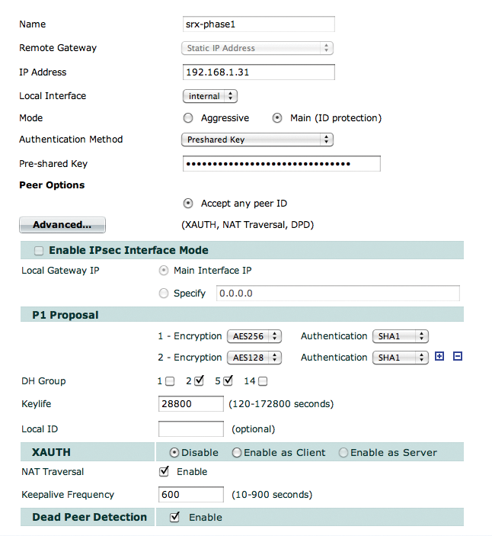Open the second Authentication SHA1 dropdown
The height and width of the screenshot is (536, 492).
[x=400, y=358]
